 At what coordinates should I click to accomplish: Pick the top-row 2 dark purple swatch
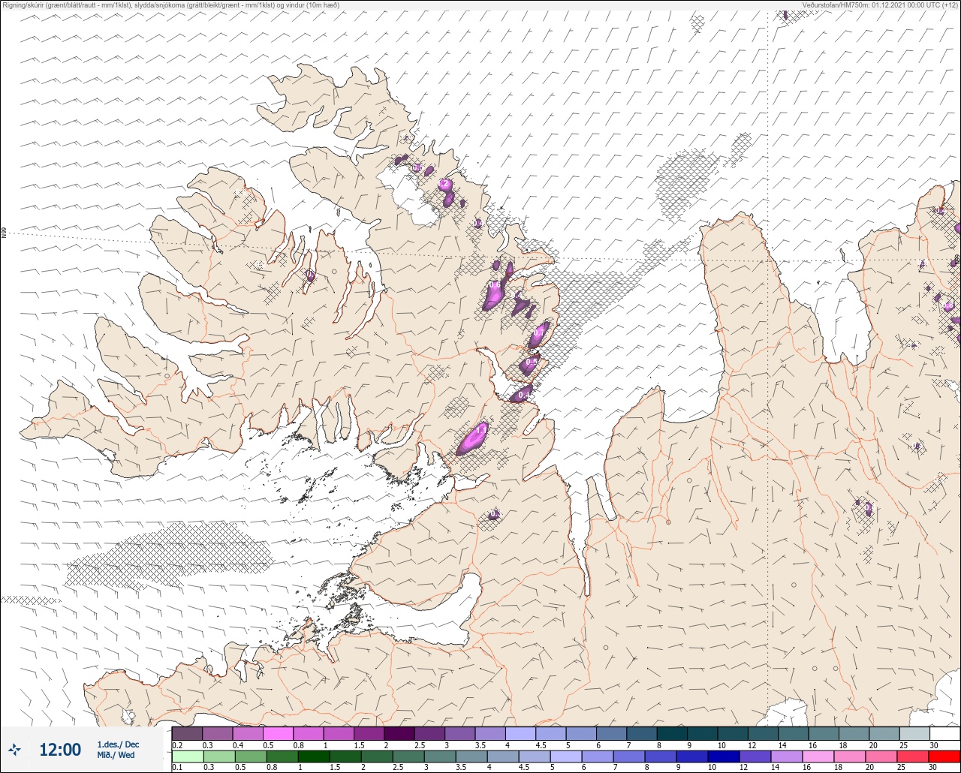tap(399, 733)
